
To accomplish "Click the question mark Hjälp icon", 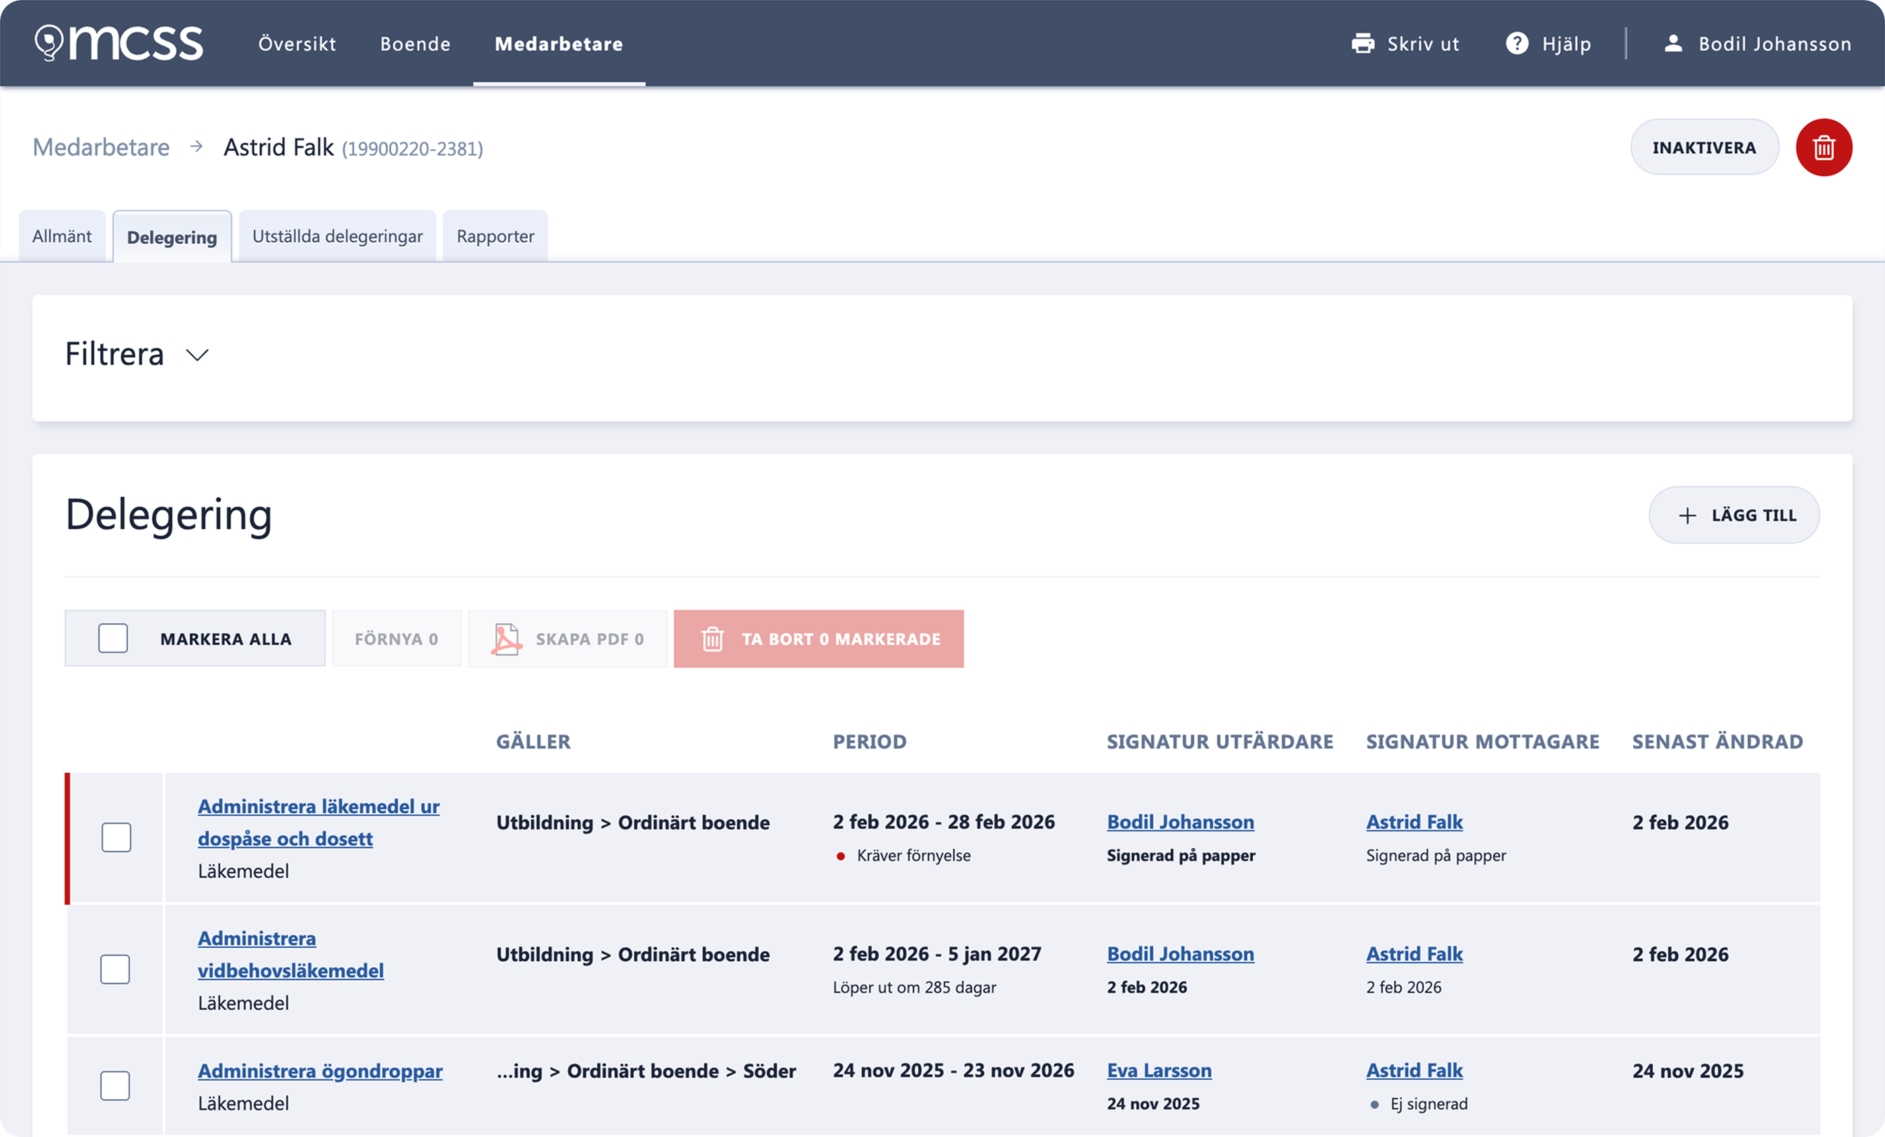I will (x=1516, y=44).
